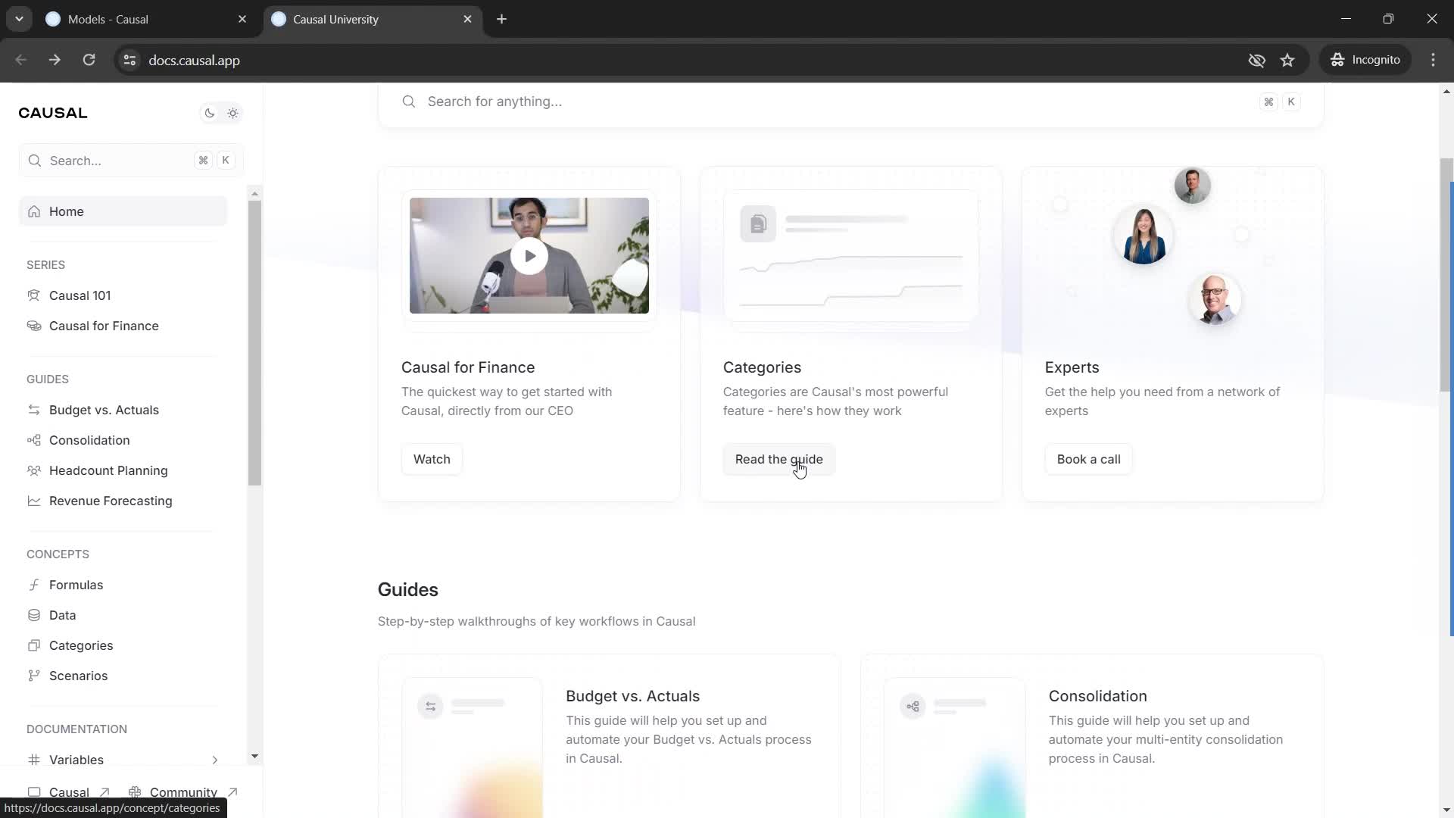Focus the sidebar Search field
1454x818 pixels.
pyautogui.click(x=130, y=161)
